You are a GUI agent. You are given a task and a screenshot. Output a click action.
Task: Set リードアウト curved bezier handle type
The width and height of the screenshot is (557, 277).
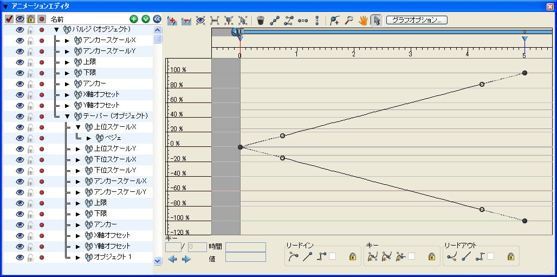[452, 256]
